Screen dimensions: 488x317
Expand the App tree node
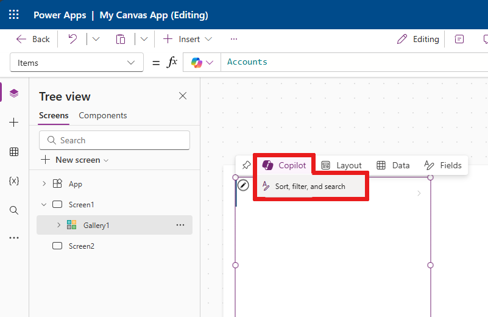click(x=44, y=183)
